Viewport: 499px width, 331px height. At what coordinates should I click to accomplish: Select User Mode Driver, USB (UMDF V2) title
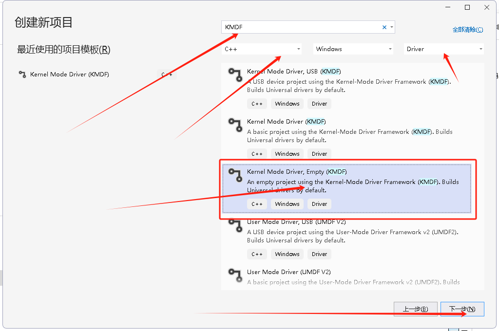296,221
